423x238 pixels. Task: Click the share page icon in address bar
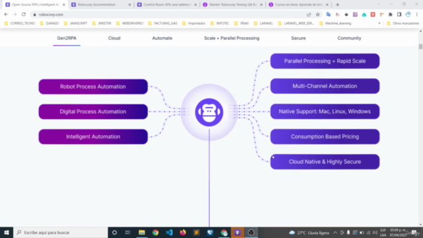pos(309,15)
